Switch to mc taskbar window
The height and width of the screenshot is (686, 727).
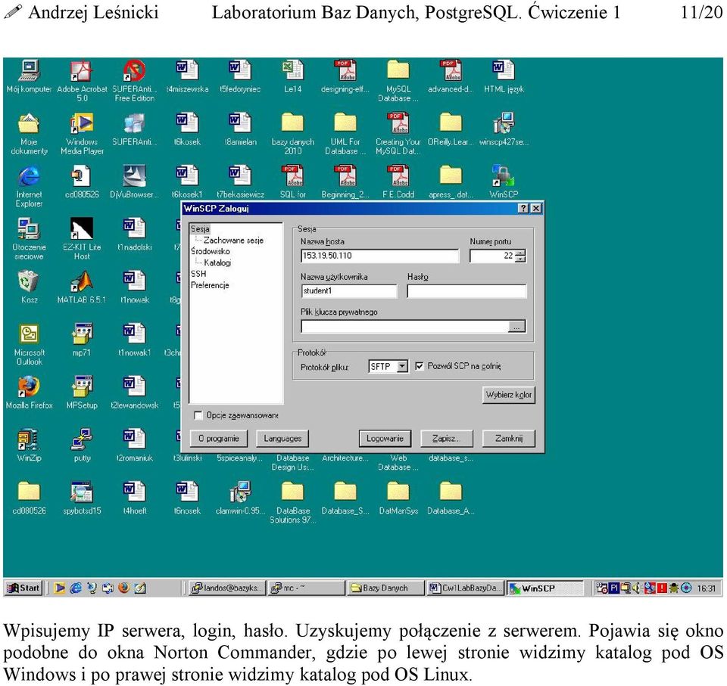point(306,588)
